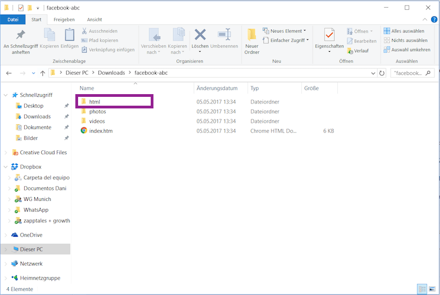Open Verlauf file history
This screenshot has width=440, height=295.
[x=358, y=51]
